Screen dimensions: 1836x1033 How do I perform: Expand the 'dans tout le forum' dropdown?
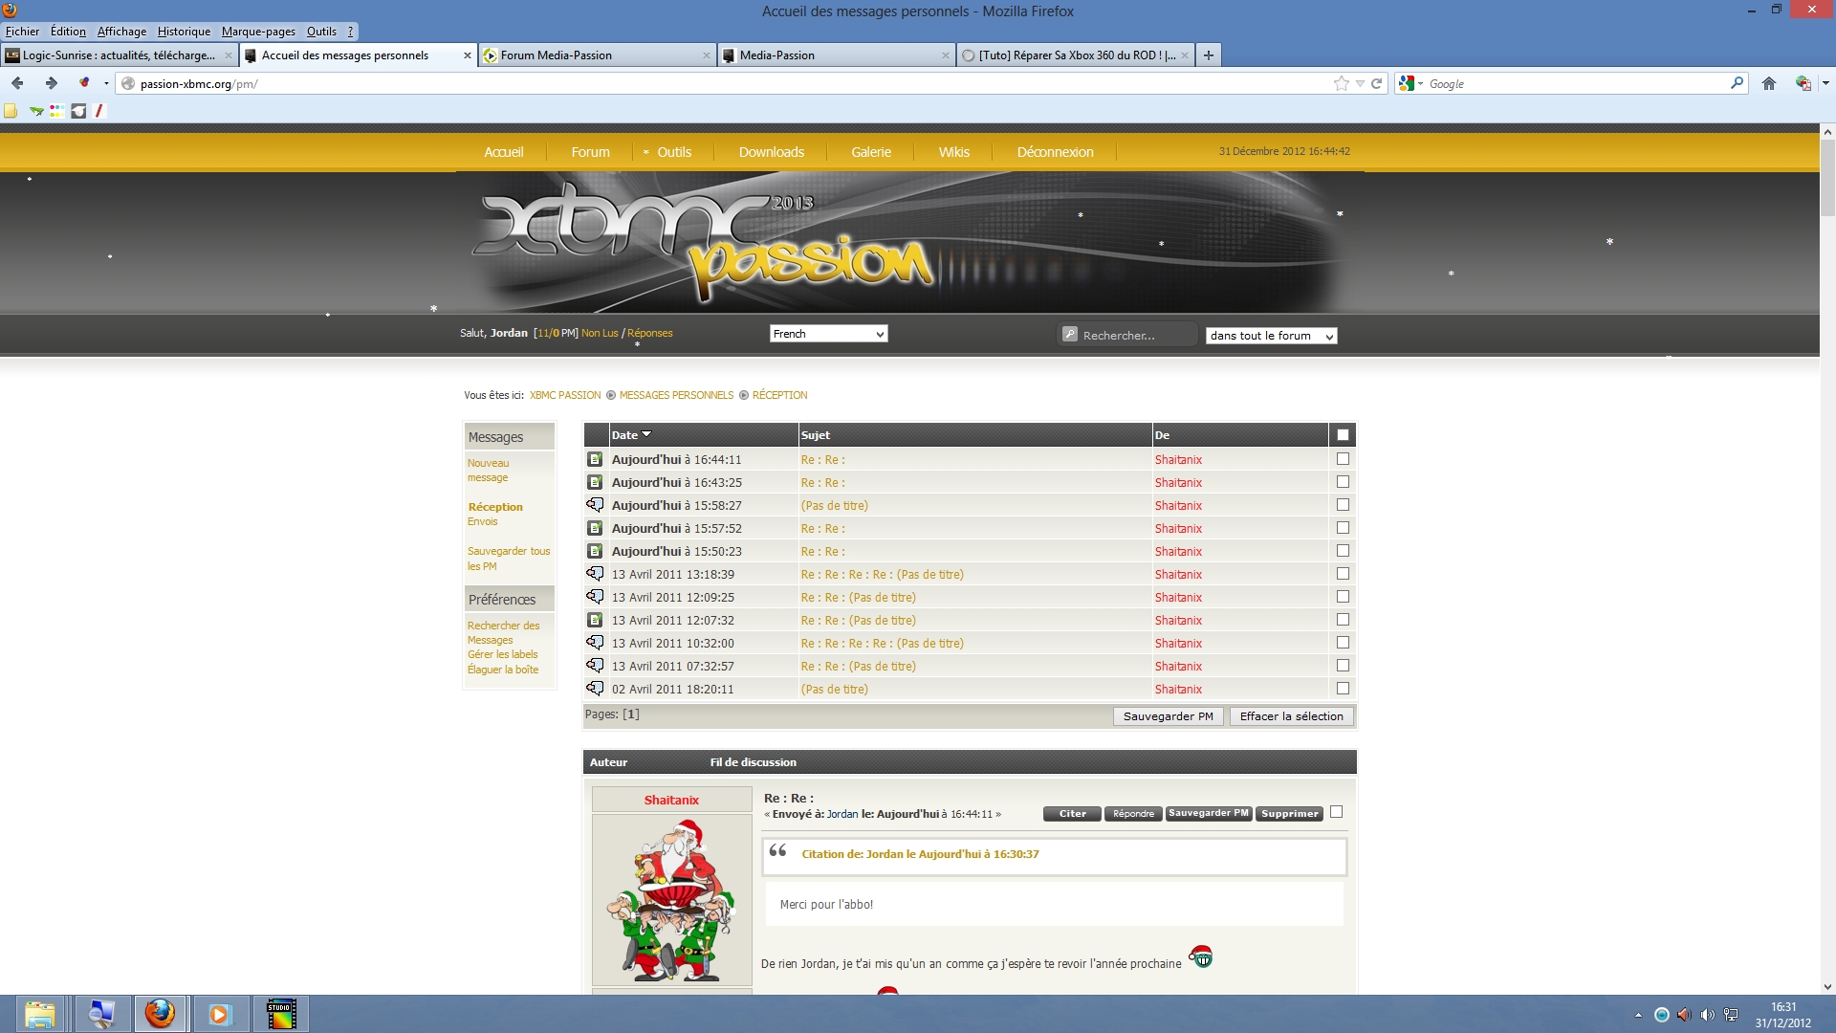pyautogui.click(x=1271, y=336)
